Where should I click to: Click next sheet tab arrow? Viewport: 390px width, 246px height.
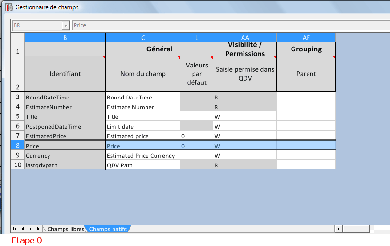(x=31, y=229)
